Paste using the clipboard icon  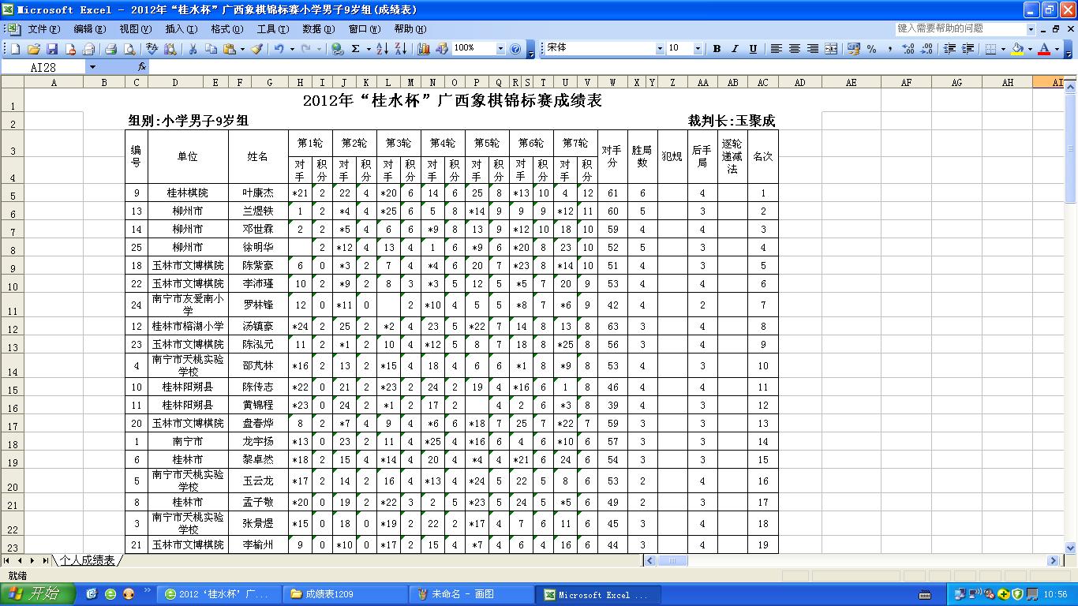coord(230,48)
